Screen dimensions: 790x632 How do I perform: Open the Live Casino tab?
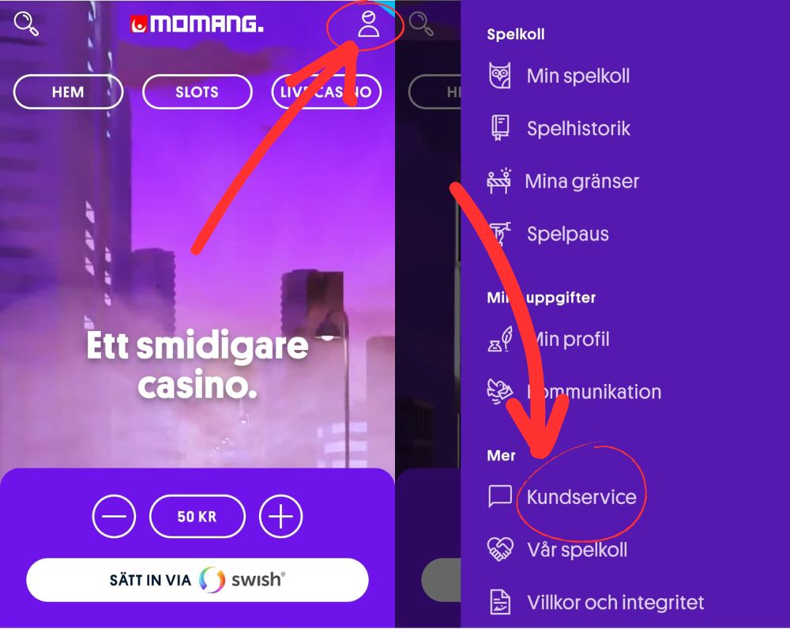coord(326,92)
